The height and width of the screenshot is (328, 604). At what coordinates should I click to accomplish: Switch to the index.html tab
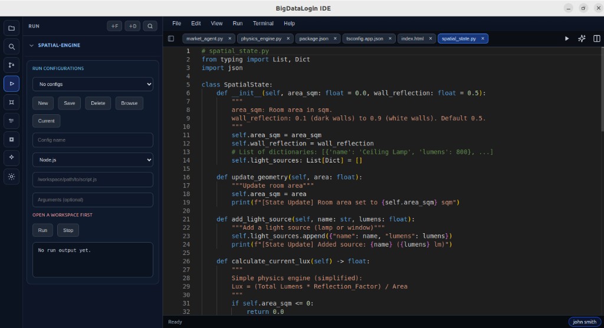412,38
